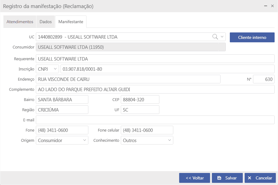The width and height of the screenshot is (278, 185).
Task: Focus the Requerente text field
Action: (x=155, y=59)
